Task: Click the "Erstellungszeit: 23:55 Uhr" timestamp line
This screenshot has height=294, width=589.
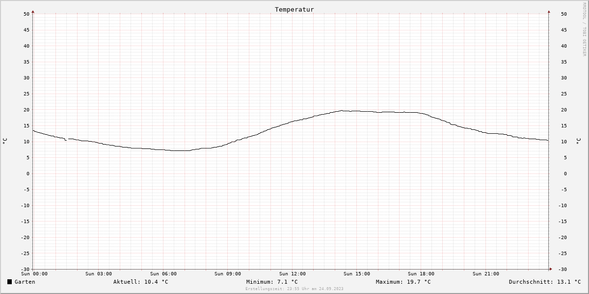Action: tap(294, 289)
